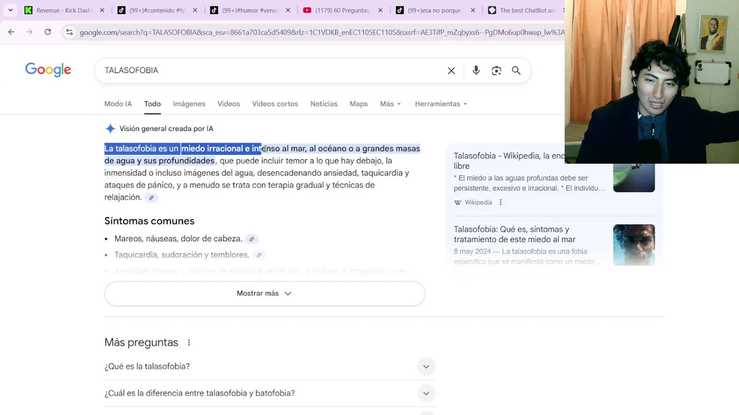This screenshot has height=415, width=739.
Task: Click the Google logo
Action: [48, 70]
